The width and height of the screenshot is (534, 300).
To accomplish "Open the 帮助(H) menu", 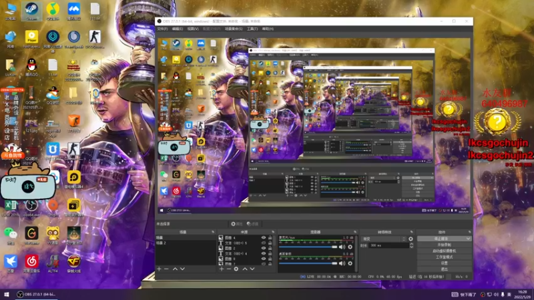I will 268,29.
